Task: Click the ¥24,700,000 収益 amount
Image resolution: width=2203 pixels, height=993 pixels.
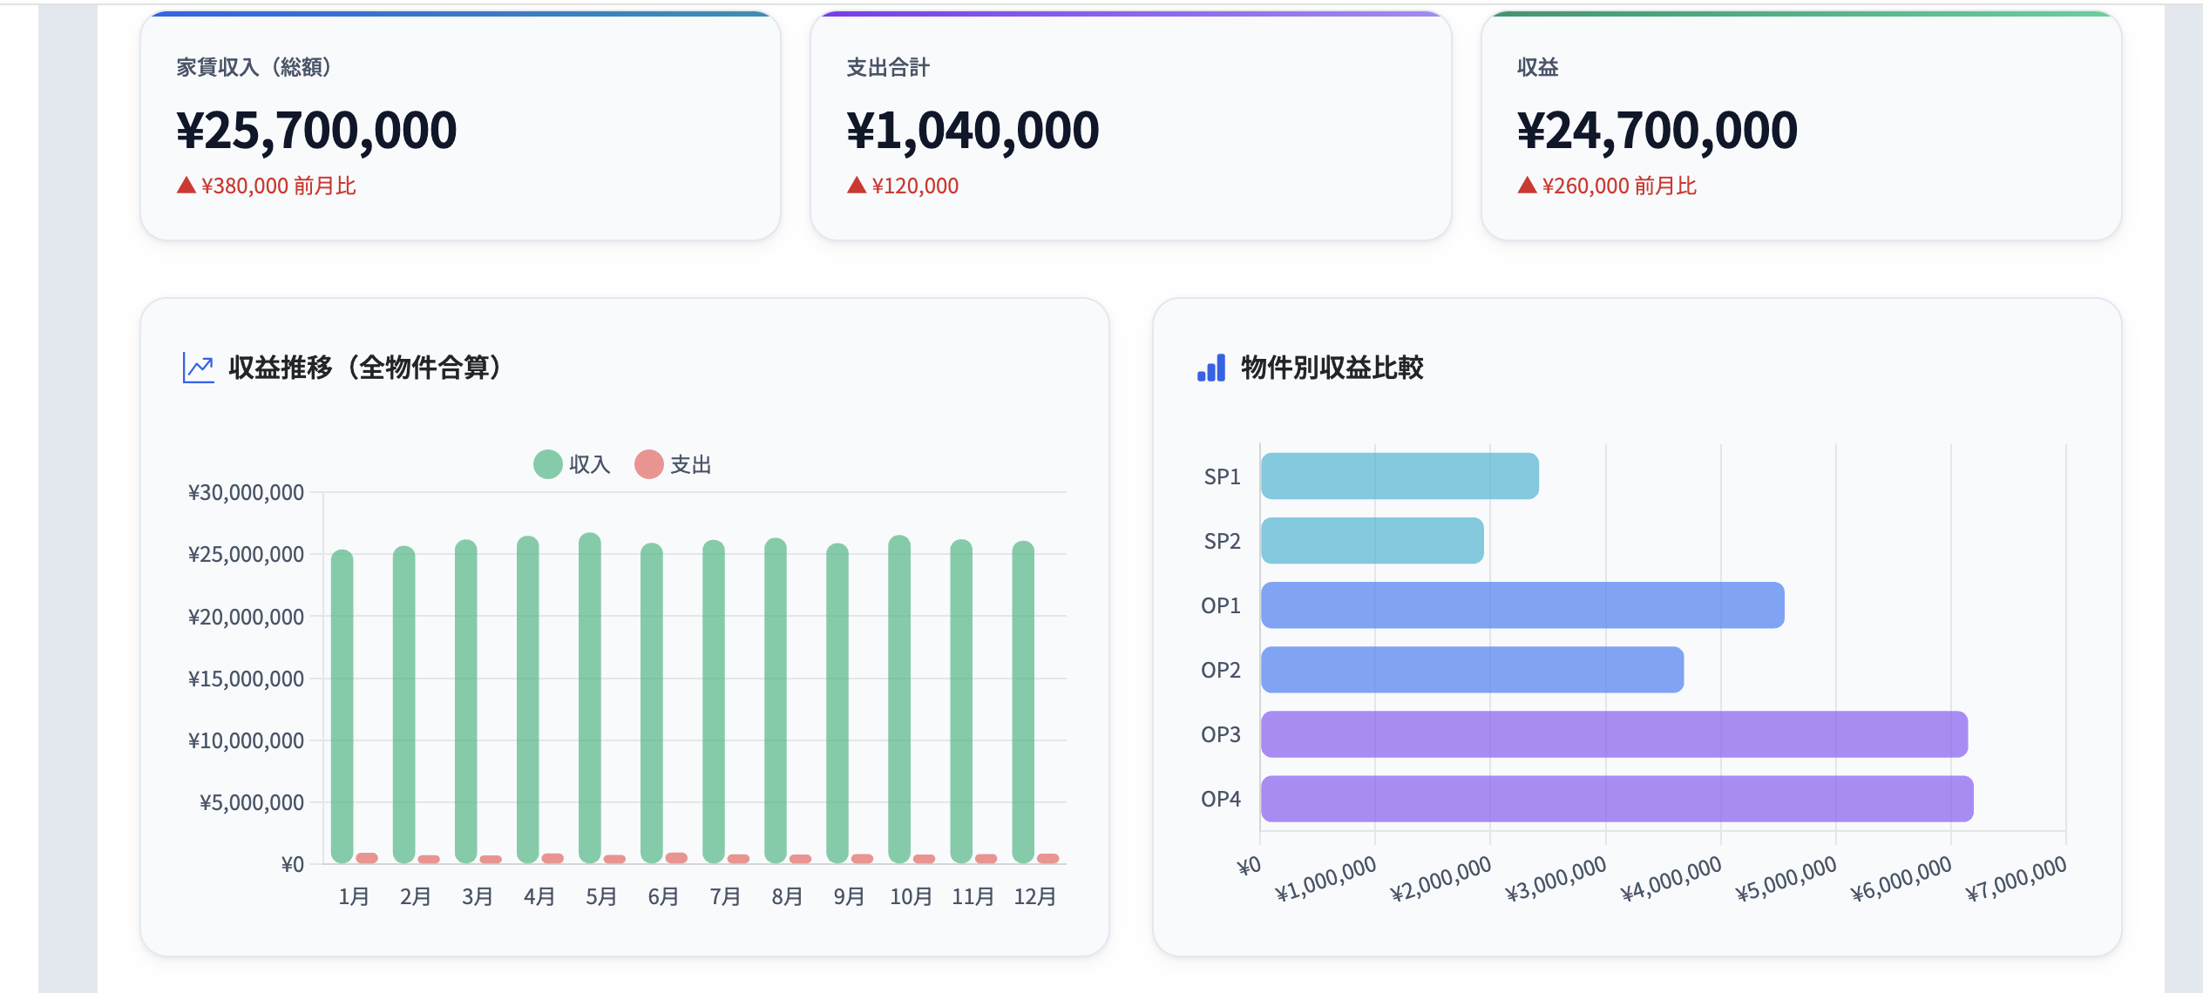Action: [1657, 131]
